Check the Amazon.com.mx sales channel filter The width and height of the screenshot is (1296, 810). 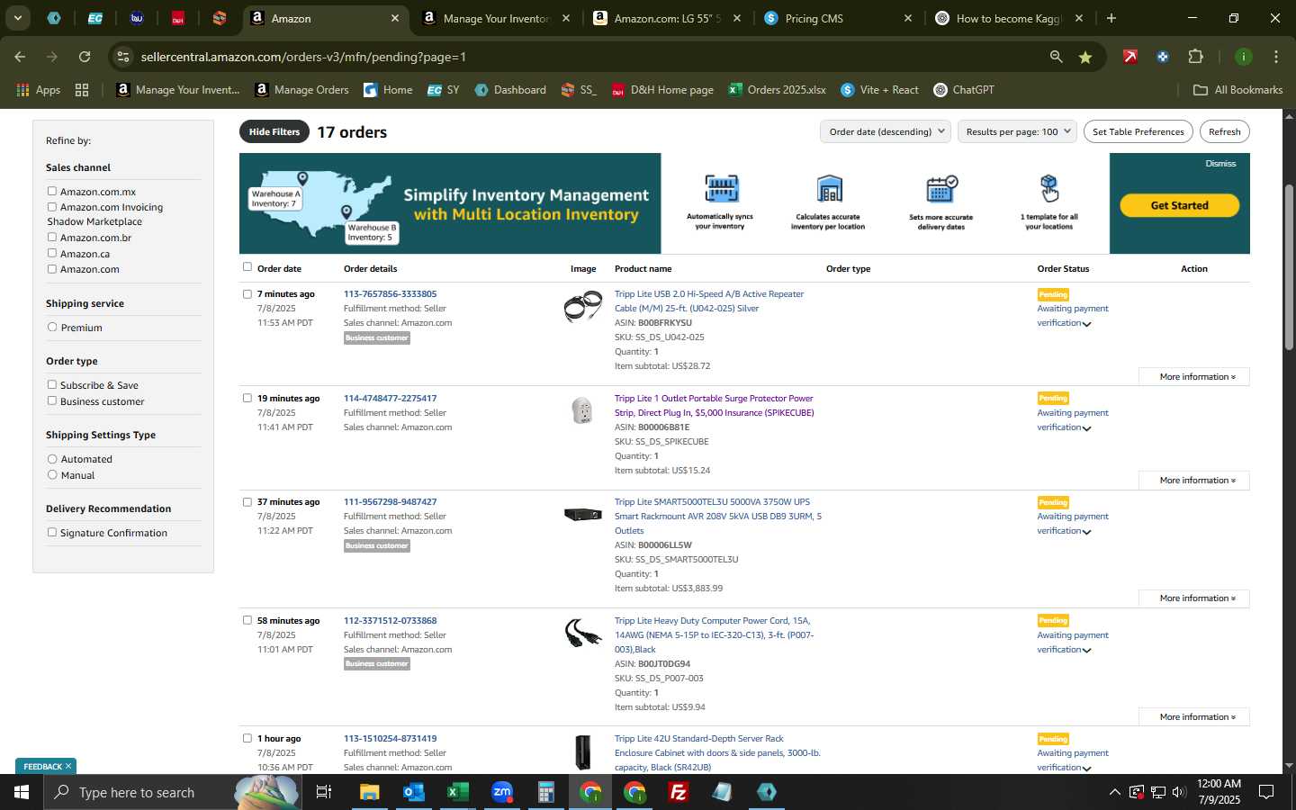pos(52,191)
